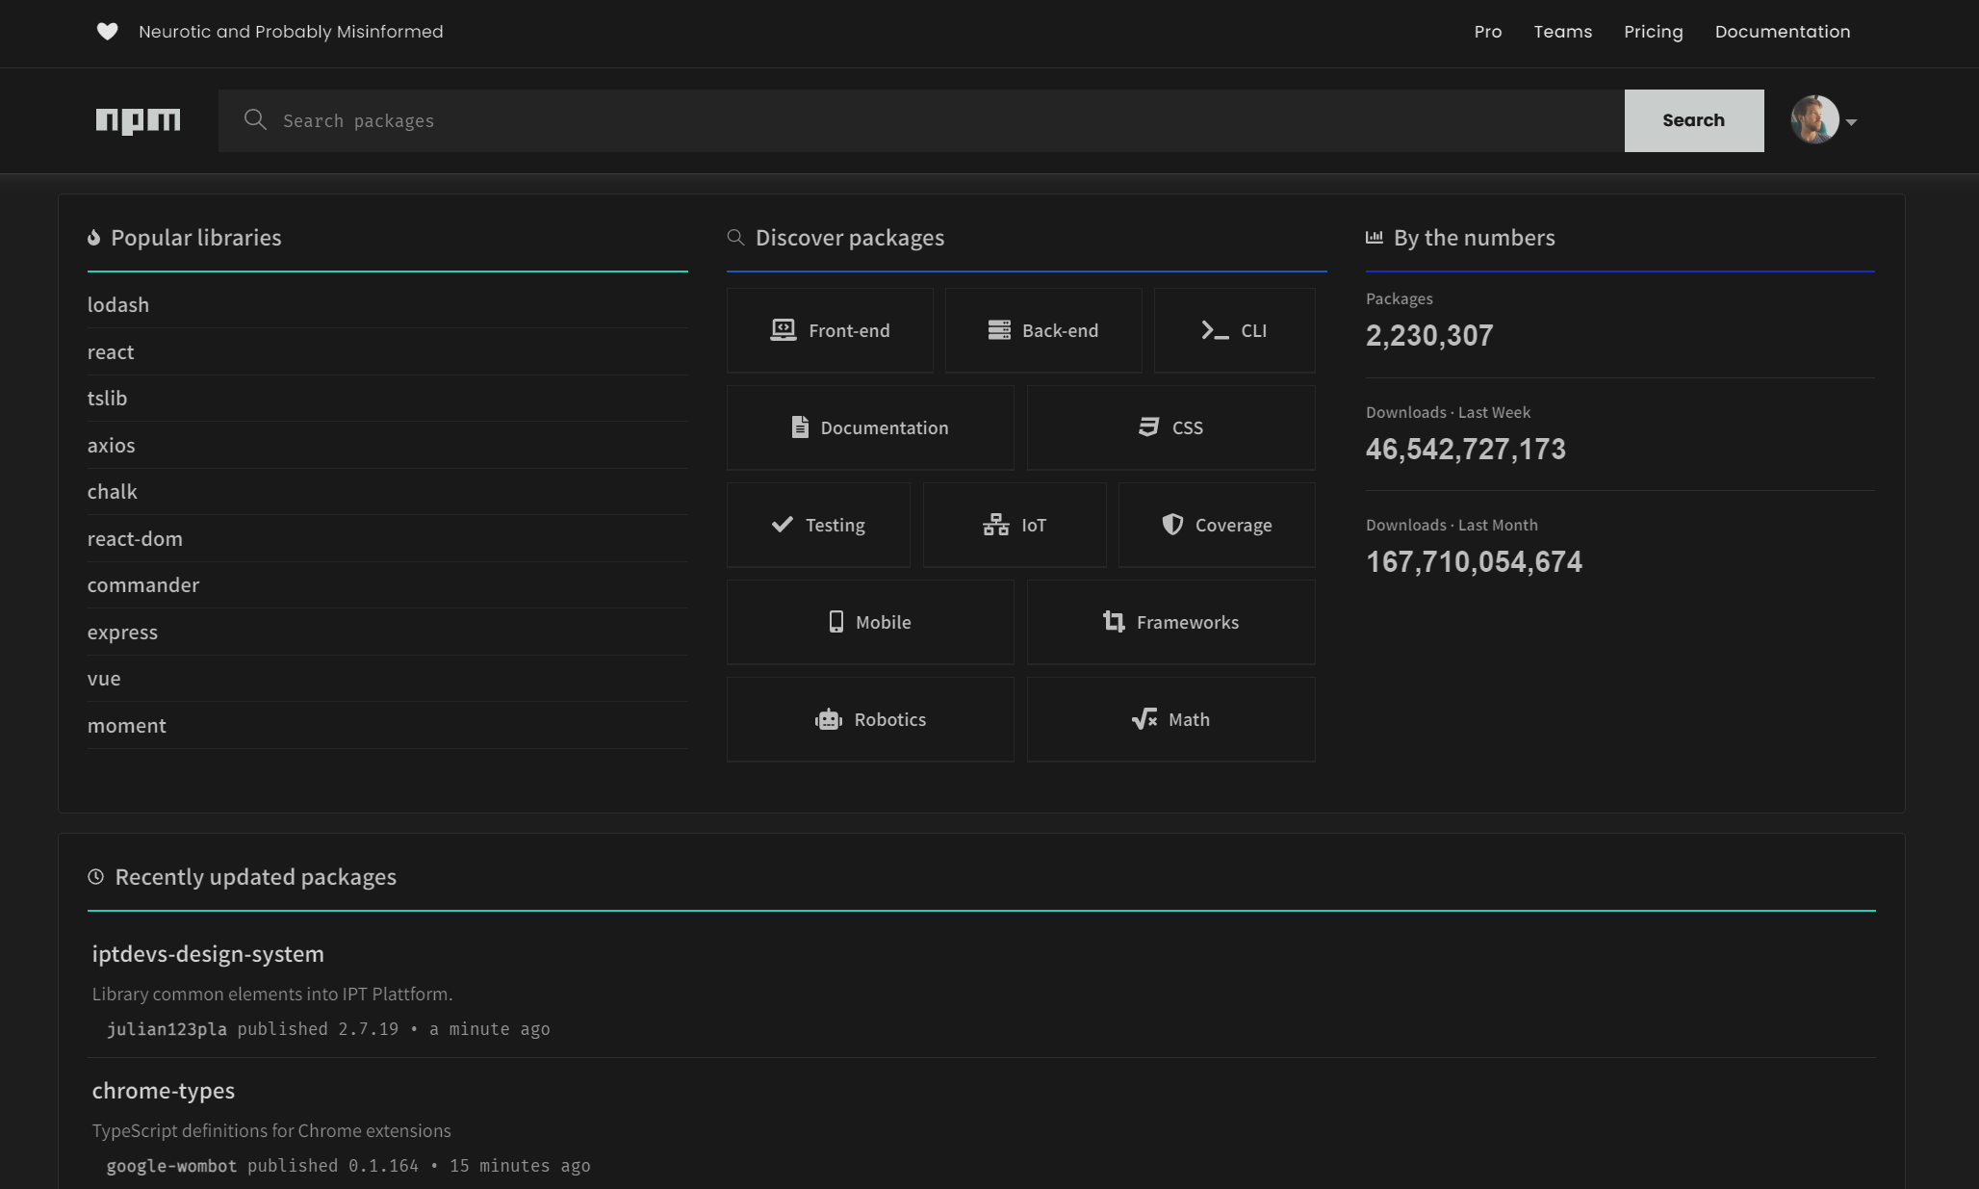This screenshot has width=1979, height=1189.
Task: Click the Mobile phone icon
Action: 836,621
